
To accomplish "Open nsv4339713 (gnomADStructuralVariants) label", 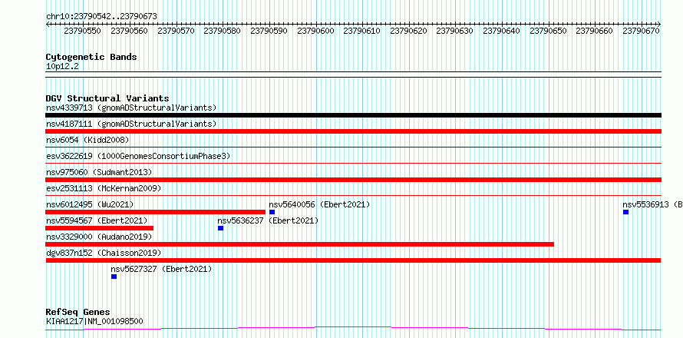I will [131, 108].
